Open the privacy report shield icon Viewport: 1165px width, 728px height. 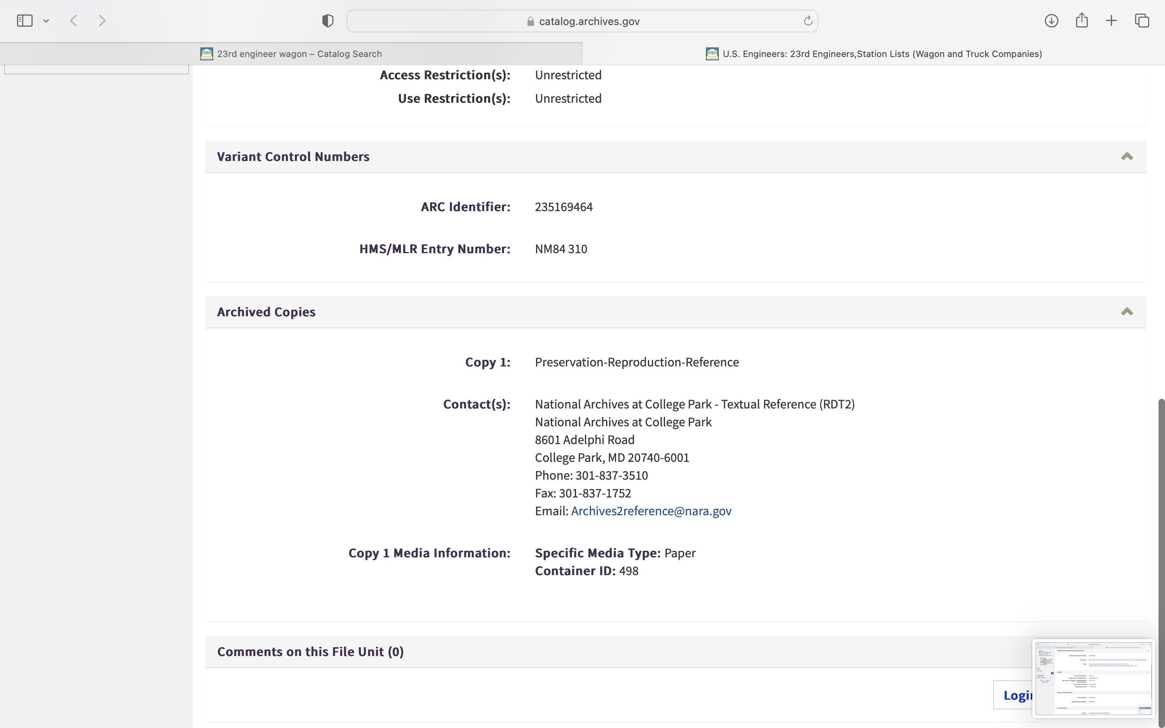click(327, 21)
